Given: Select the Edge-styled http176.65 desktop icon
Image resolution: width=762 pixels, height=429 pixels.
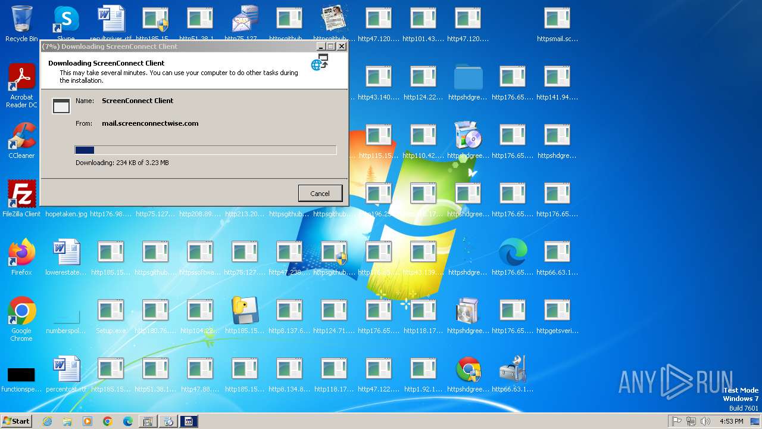Looking at the screenshot, I should [513, 257].
